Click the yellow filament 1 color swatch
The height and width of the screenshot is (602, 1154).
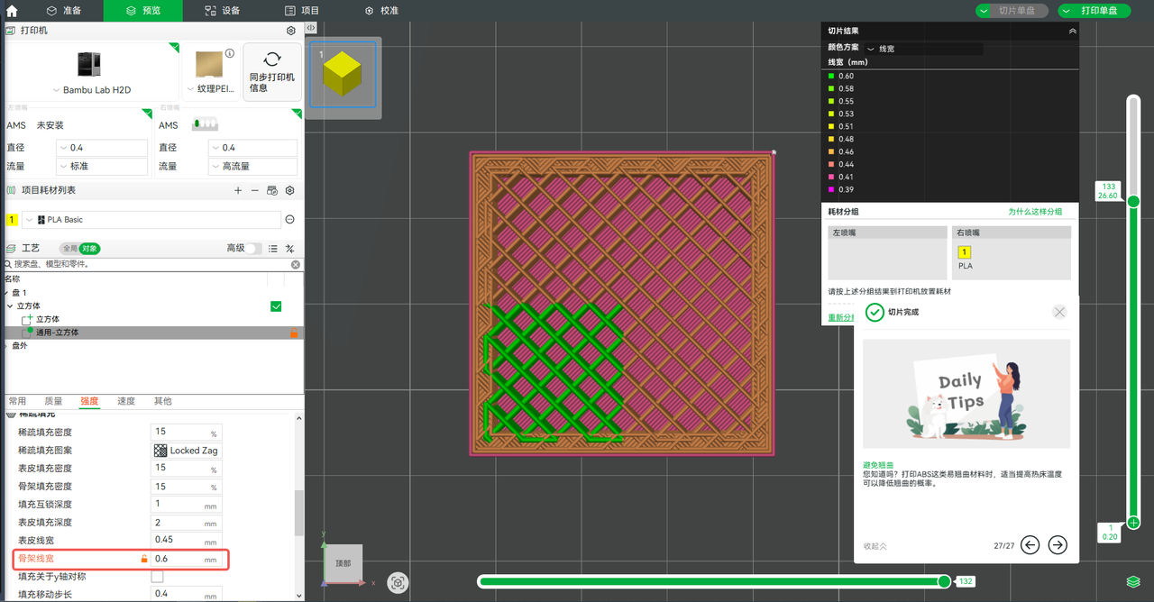click(13, 220)
